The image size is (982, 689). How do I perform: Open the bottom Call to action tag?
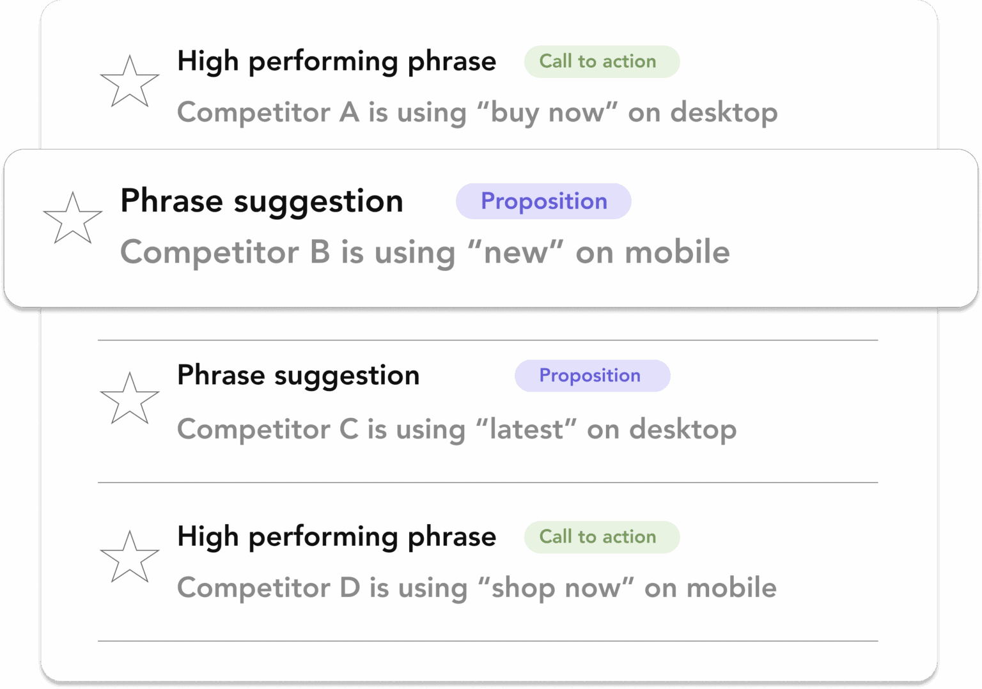click(x=602, y=537)
